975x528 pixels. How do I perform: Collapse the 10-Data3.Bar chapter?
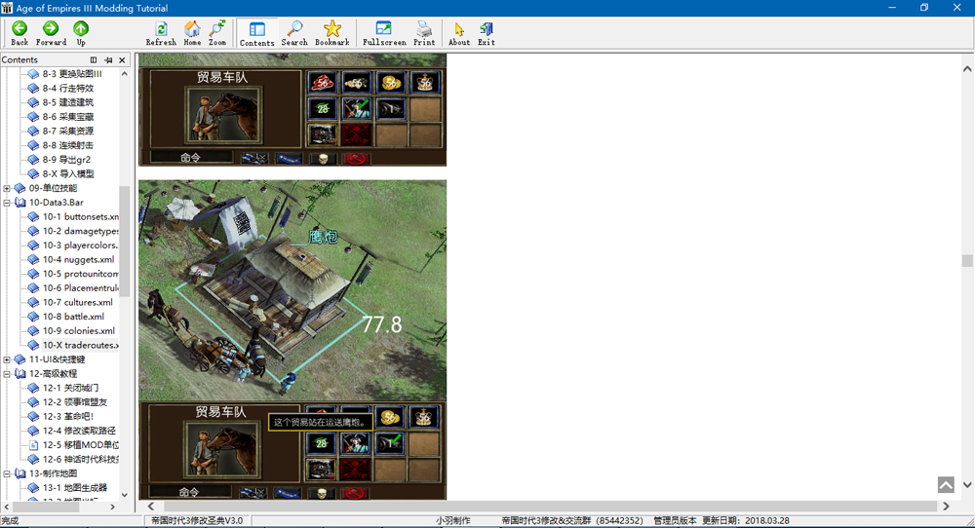point(7,202)
